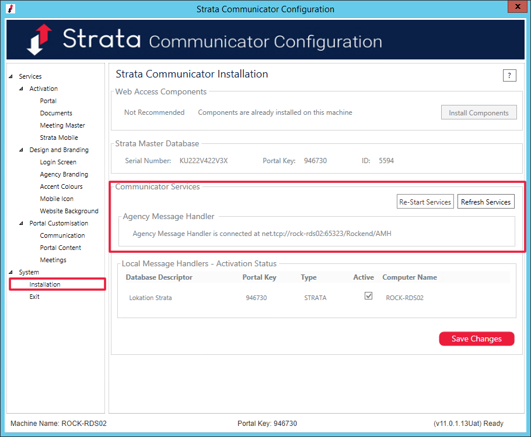Click Refresh Services button
The width and height of the screenshot is (531, 437).
tap(485, 202)
